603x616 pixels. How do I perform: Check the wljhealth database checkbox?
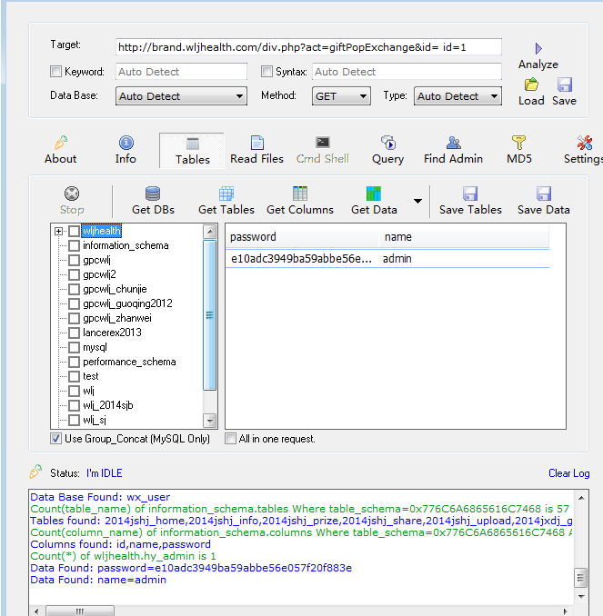click(74, 231)
